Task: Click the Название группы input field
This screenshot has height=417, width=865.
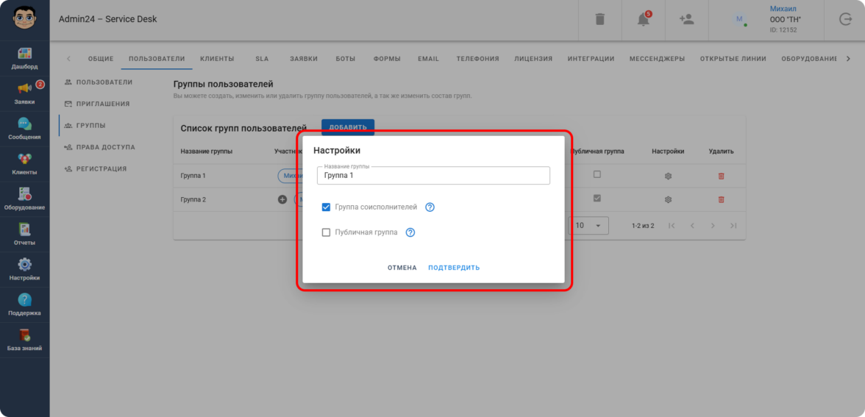Action: pos(433,176)
